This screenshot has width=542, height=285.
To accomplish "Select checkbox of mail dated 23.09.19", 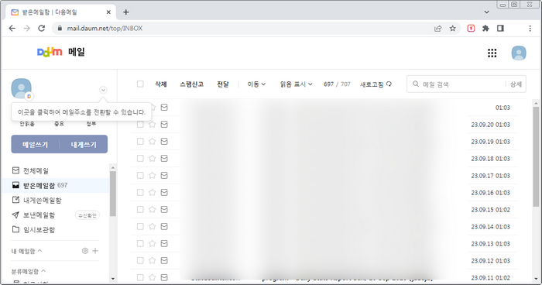I will [x=140, y=141].
